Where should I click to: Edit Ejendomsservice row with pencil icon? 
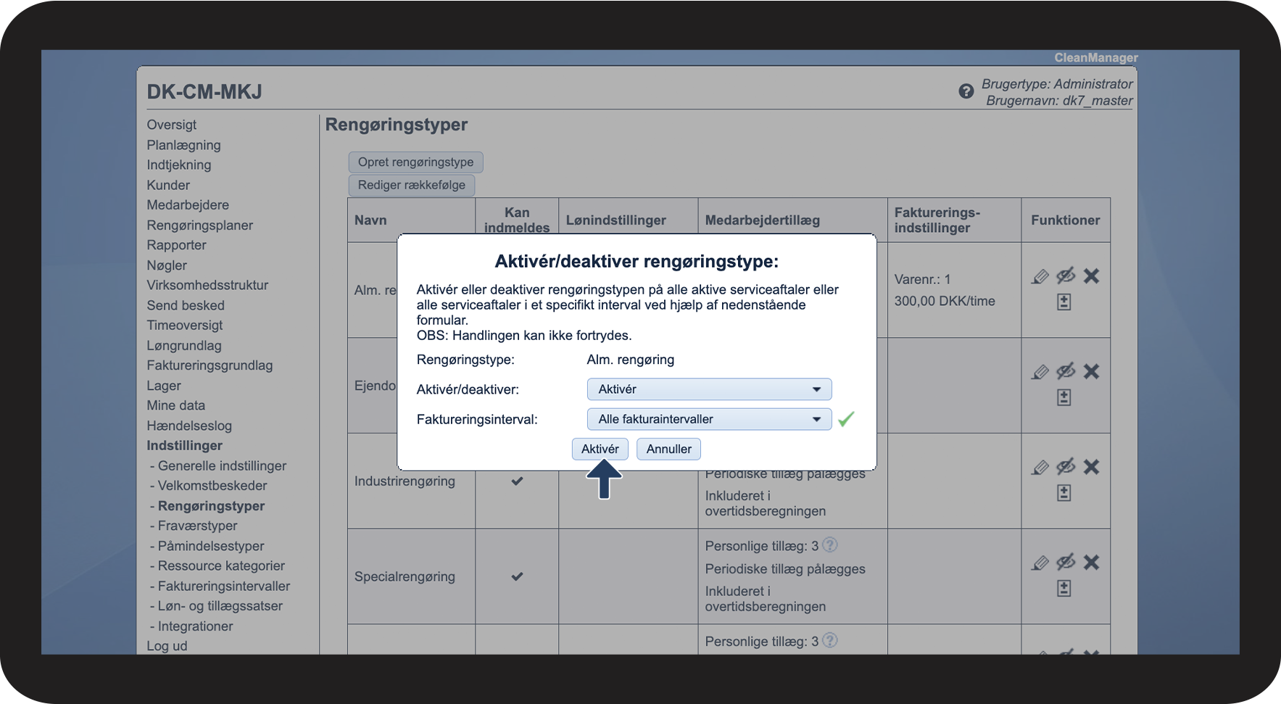1040,372
